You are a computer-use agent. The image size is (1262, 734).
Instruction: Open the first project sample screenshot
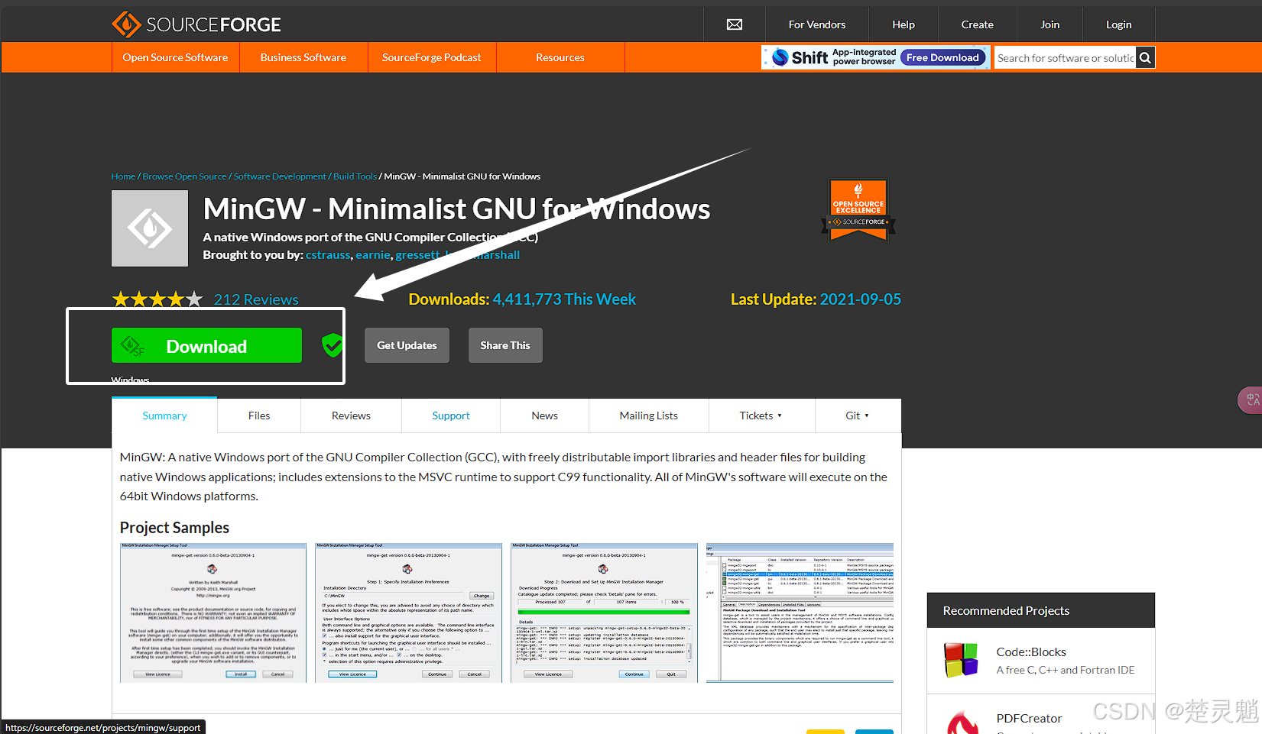pos(213,613)
